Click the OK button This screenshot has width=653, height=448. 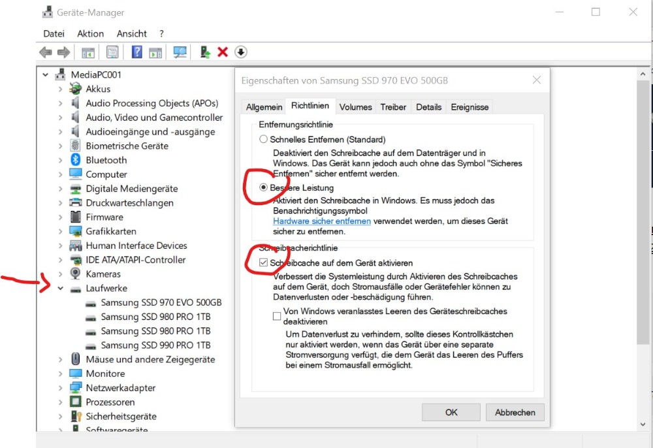pos(451,412)
